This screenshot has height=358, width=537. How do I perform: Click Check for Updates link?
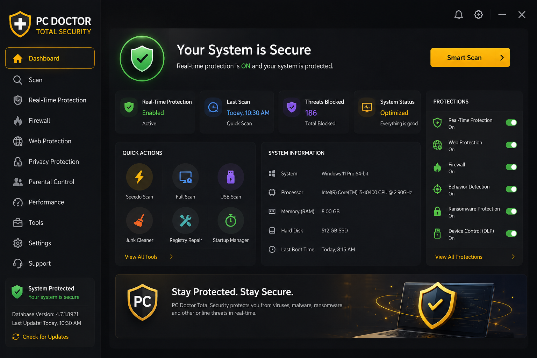pyautogui.click(x=41, y=337)
